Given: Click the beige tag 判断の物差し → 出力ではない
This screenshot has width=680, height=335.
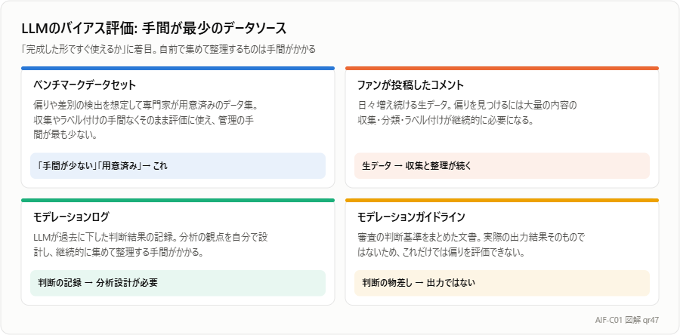Looking at the screenshot, I should point(502,283).
